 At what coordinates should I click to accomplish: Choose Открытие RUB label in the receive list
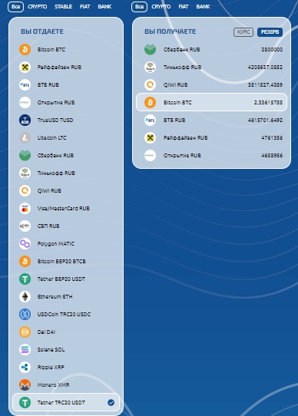point(182,156)
